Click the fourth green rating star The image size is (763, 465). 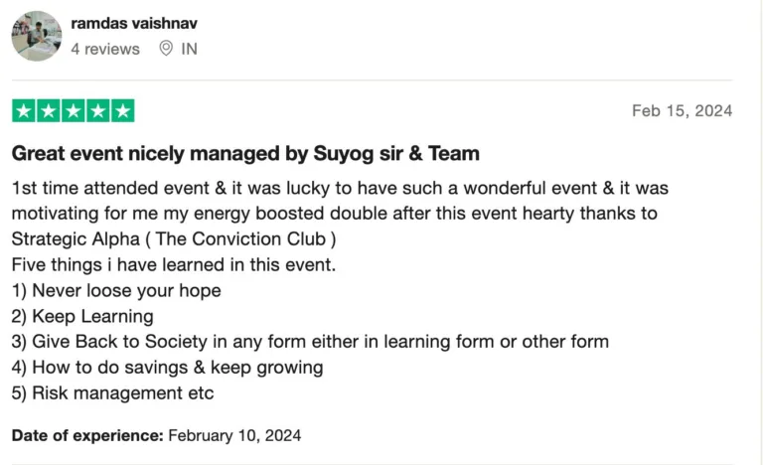click(98, 111)
